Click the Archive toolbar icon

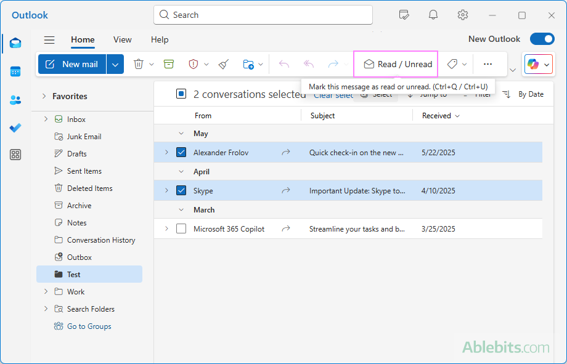pyautogui.click(x=169, y=64)
